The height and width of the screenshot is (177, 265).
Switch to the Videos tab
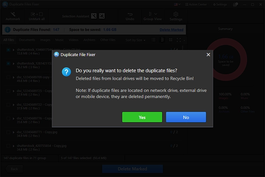click(73, 40)
